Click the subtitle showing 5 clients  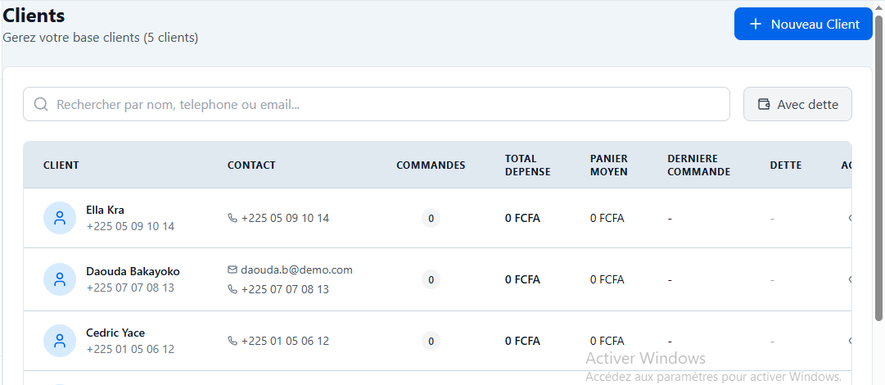coord(101,38)
